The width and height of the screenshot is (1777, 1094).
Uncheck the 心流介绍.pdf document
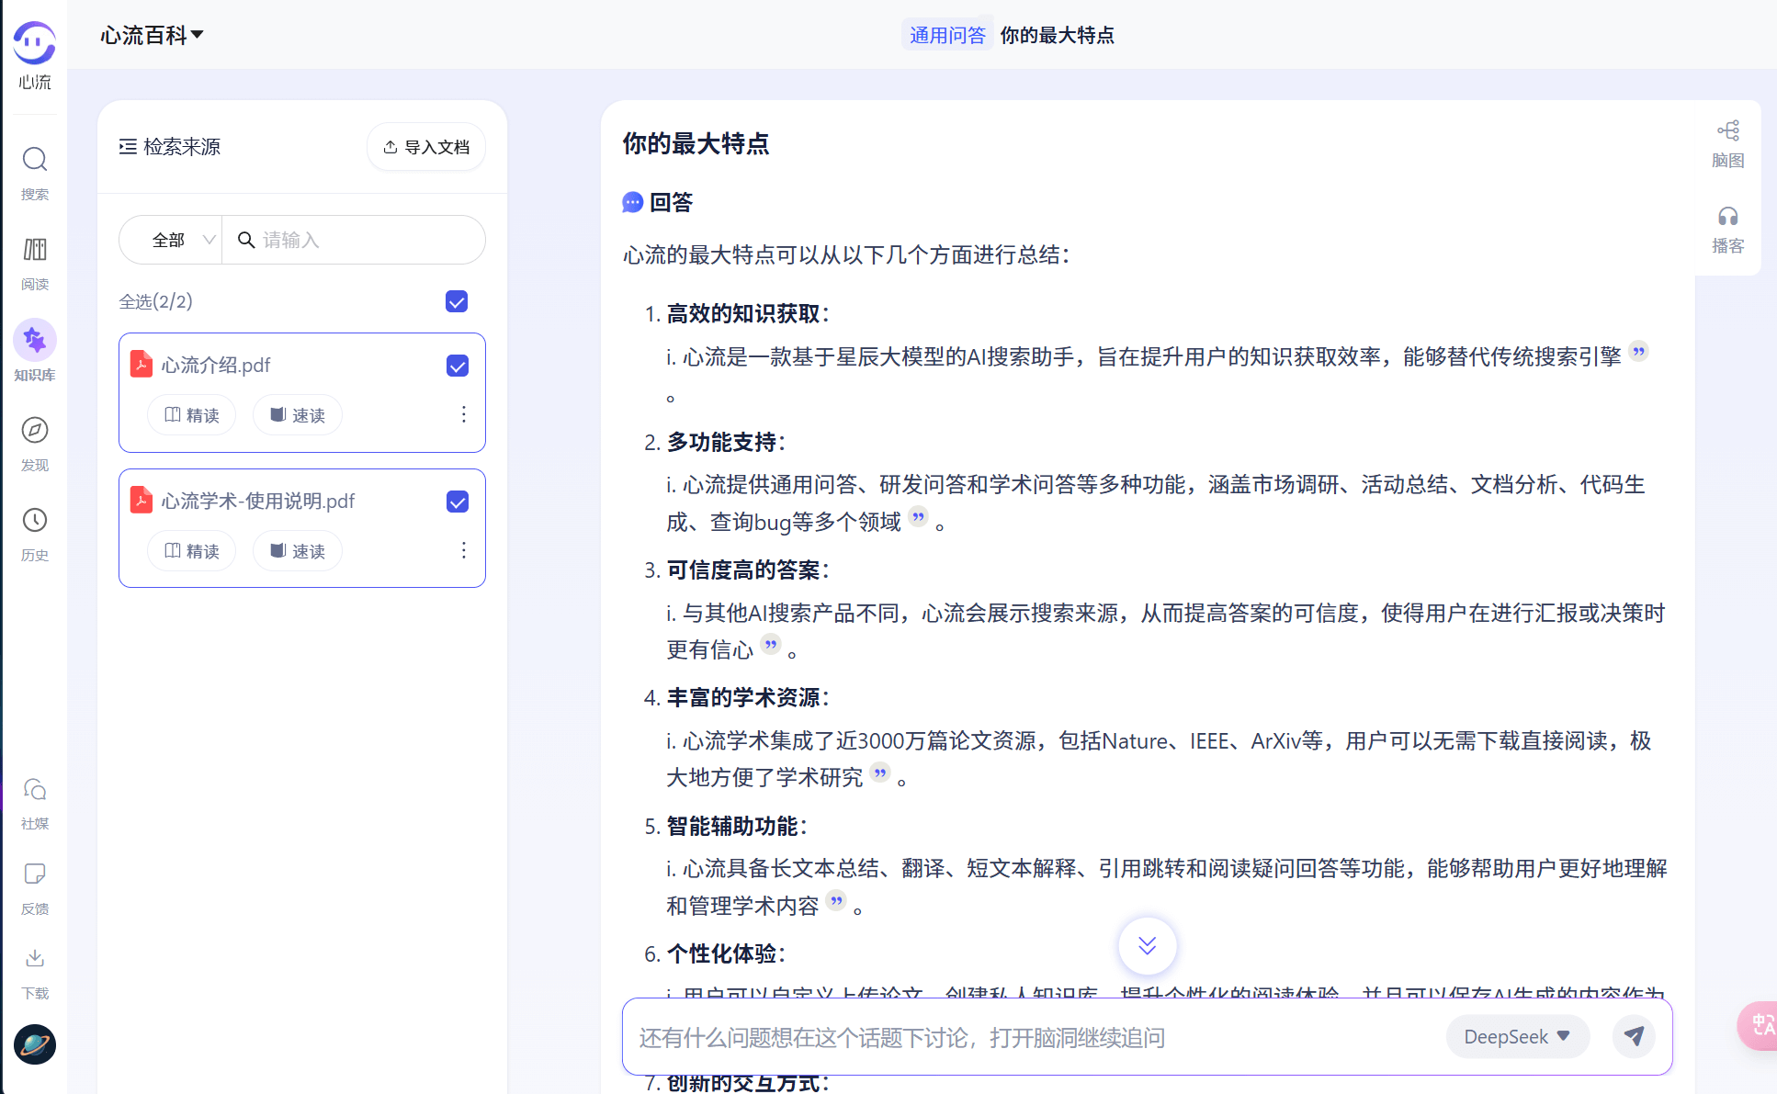click(457, 366)
